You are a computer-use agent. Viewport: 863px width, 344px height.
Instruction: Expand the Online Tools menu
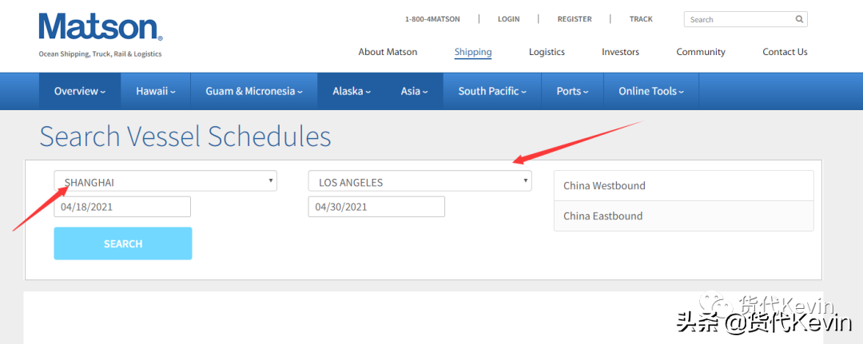(x=650, y=91)
